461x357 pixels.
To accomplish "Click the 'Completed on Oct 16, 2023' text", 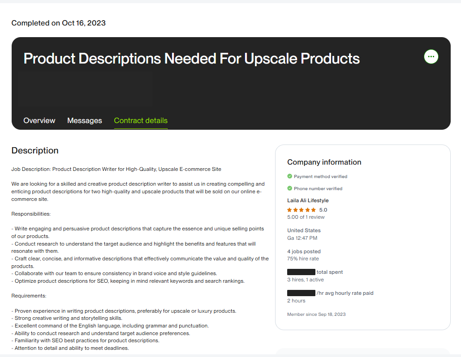I will (59, 23).
